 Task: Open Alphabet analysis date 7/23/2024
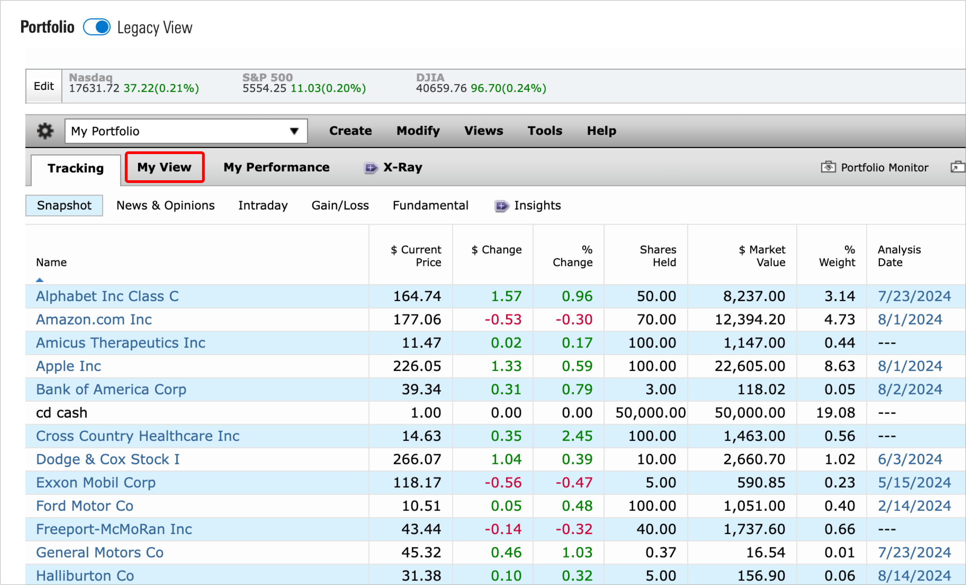tap(914, 296)
